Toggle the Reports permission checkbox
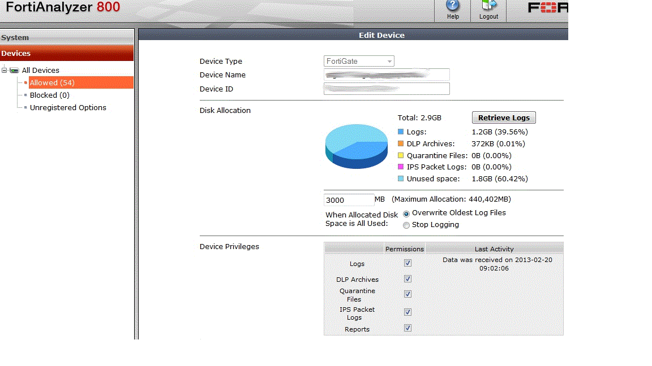This screenshot has width=652, height=366. coord(407,328)
